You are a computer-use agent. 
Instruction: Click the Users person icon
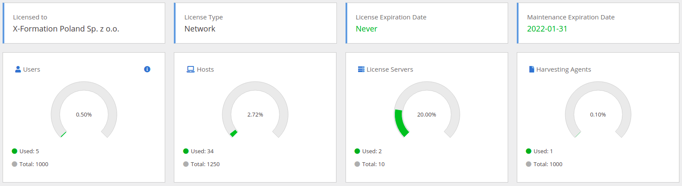(x=18, y=69)
